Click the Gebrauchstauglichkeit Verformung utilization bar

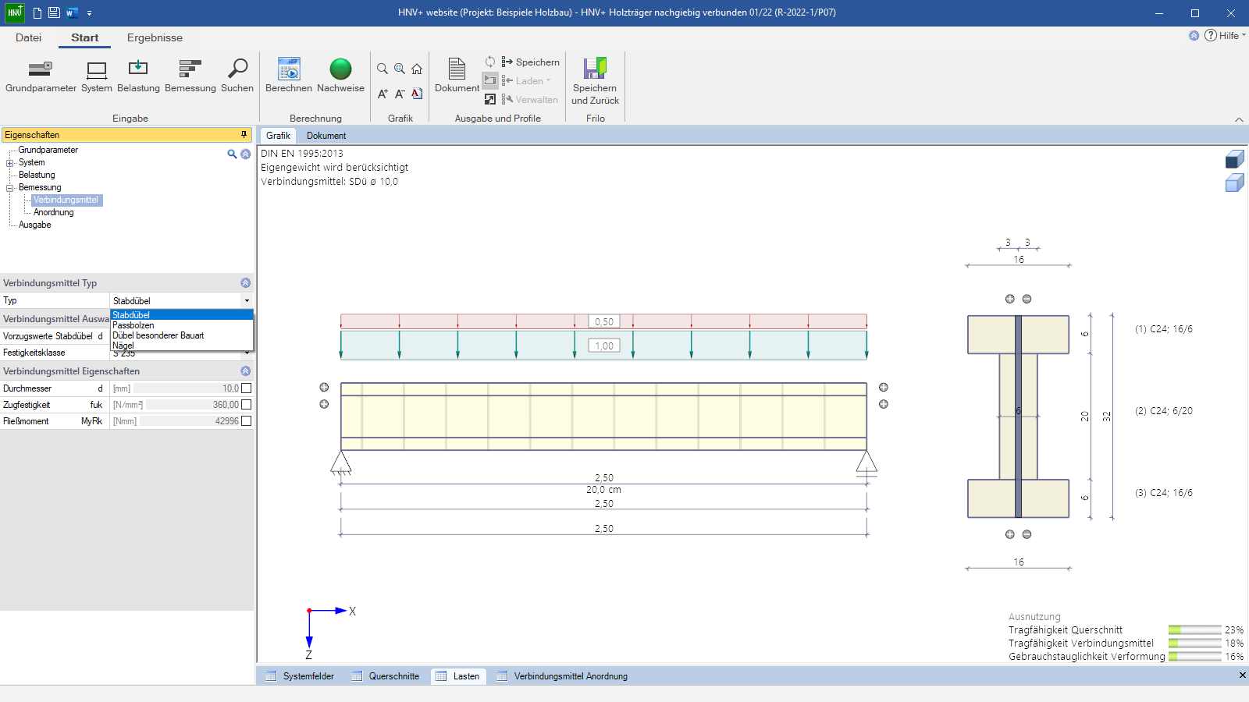(x=1195, y=656)
